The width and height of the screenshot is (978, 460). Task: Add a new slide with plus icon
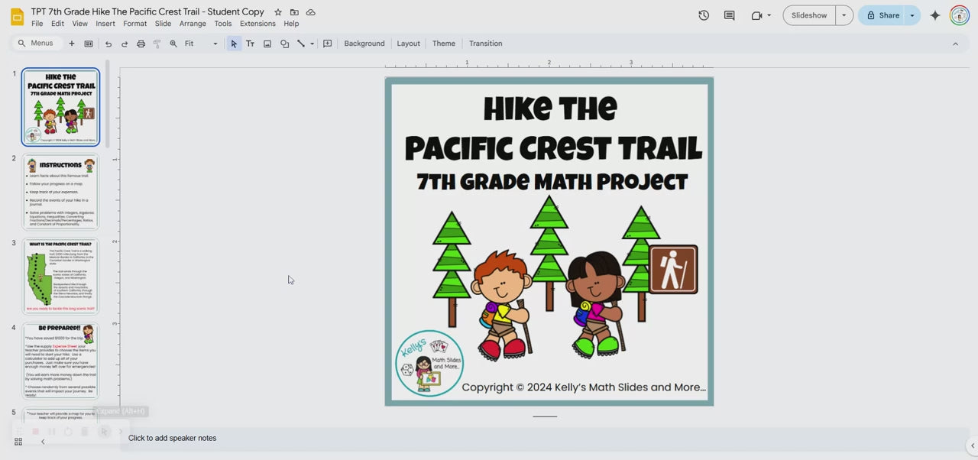click(72, 44)
